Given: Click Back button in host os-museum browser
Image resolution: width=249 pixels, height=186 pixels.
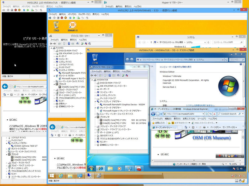Looking at the screenshot, I should [x=5, y=86].
